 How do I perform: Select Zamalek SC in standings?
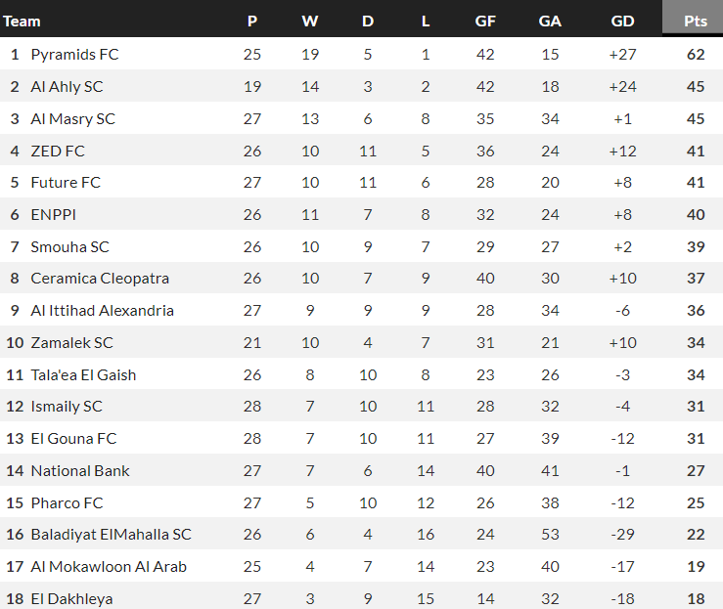[71, 343]
